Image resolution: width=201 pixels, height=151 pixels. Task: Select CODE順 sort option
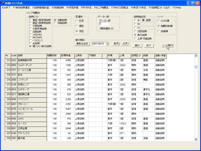tap(159, 21)
